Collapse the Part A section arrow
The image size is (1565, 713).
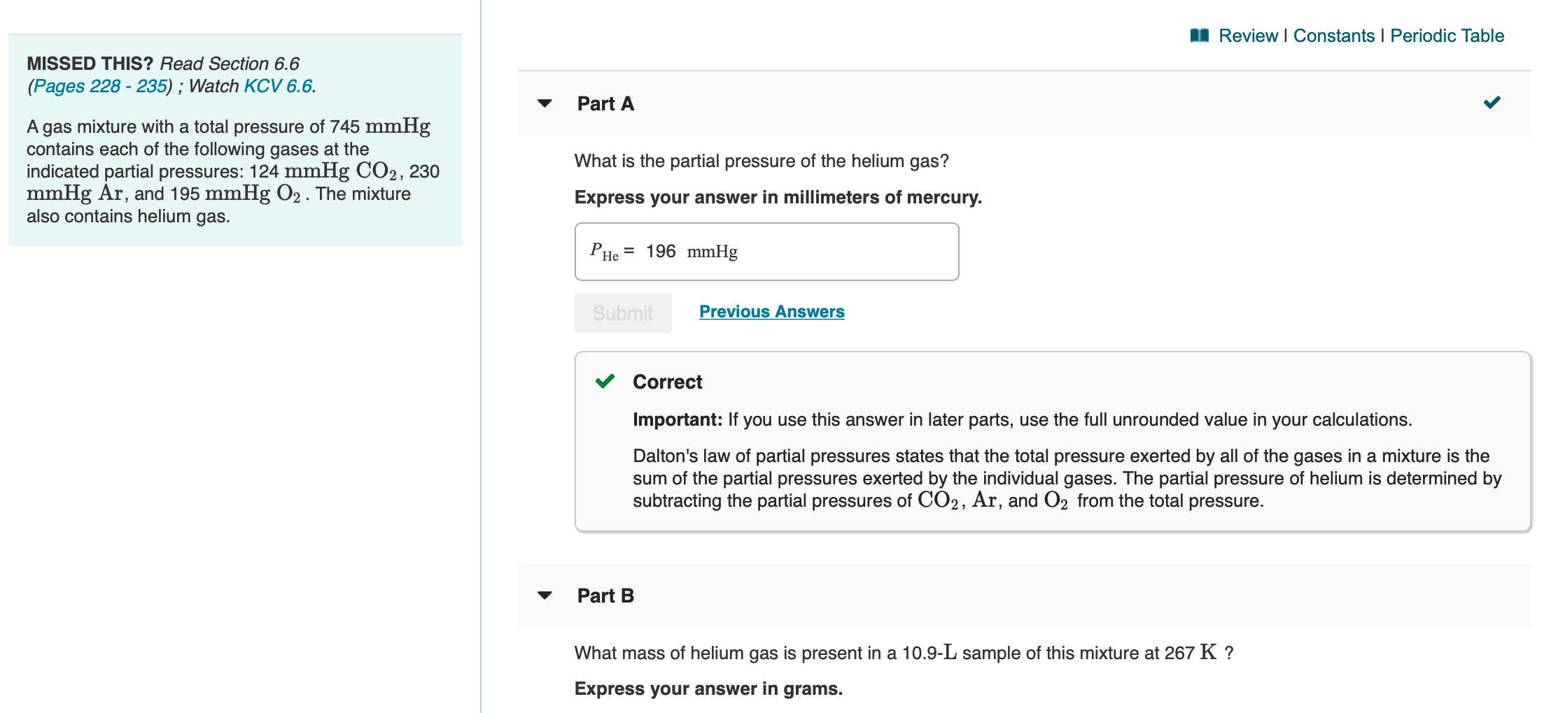click(545, 103)
